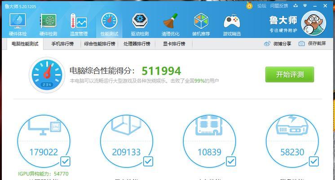The height and width of the screenshot is (180, 335).
Task: Open the main menu dropdown arrow icon
Action: point(305,5)
